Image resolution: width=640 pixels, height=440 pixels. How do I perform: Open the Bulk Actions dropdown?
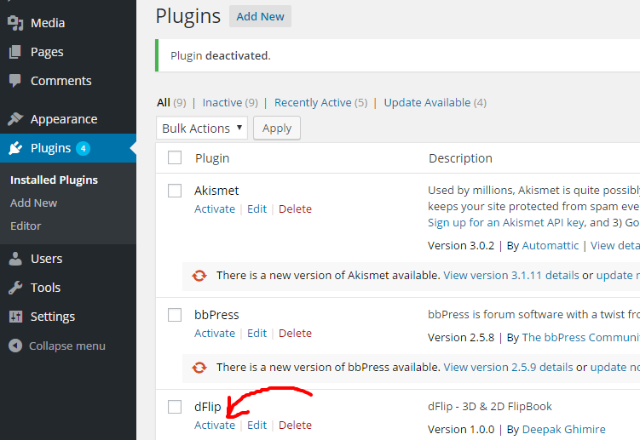(202, 129)
